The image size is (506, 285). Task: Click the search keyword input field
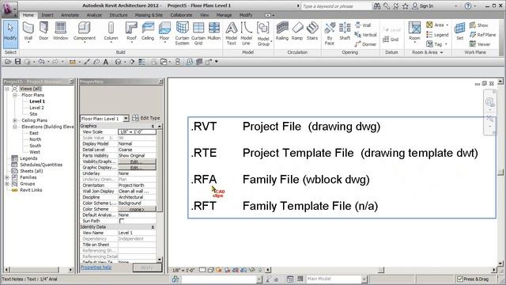tap(335, 6)
